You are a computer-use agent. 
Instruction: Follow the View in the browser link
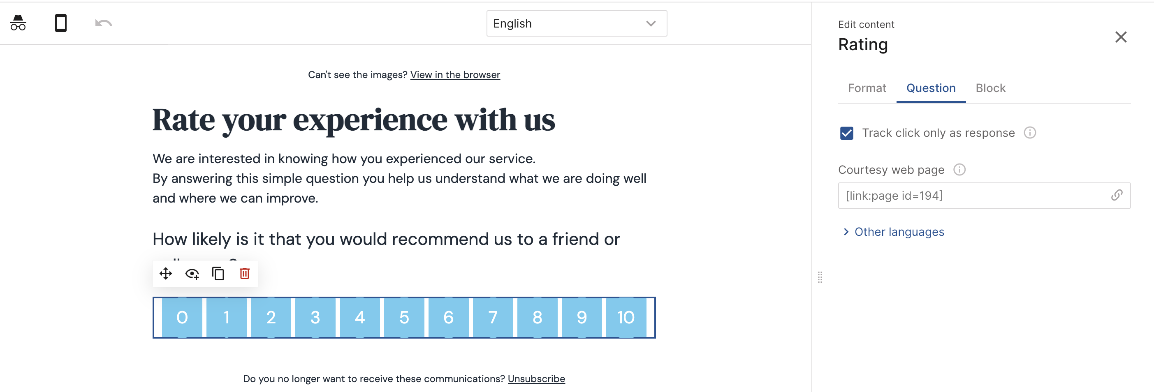(x=455, y=75)
